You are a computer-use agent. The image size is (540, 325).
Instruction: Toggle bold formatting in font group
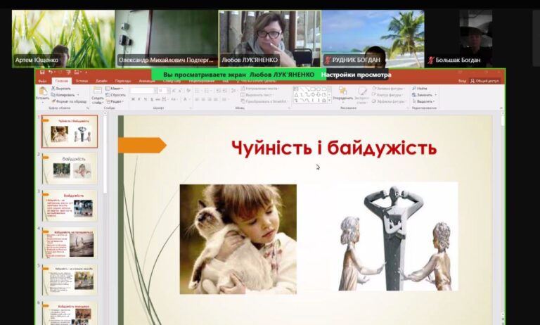pyautogui.click(x=133, y=100)
